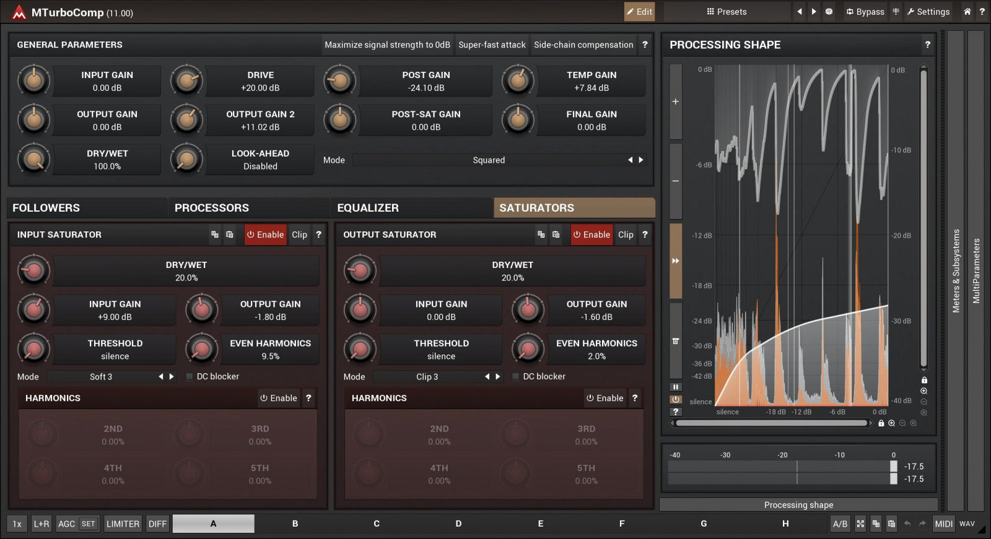Image resolution: width=991 pixels, height=539 pixels.
Task: Click the Edit button
Action: pyautogui.click(x=639, y=11)
